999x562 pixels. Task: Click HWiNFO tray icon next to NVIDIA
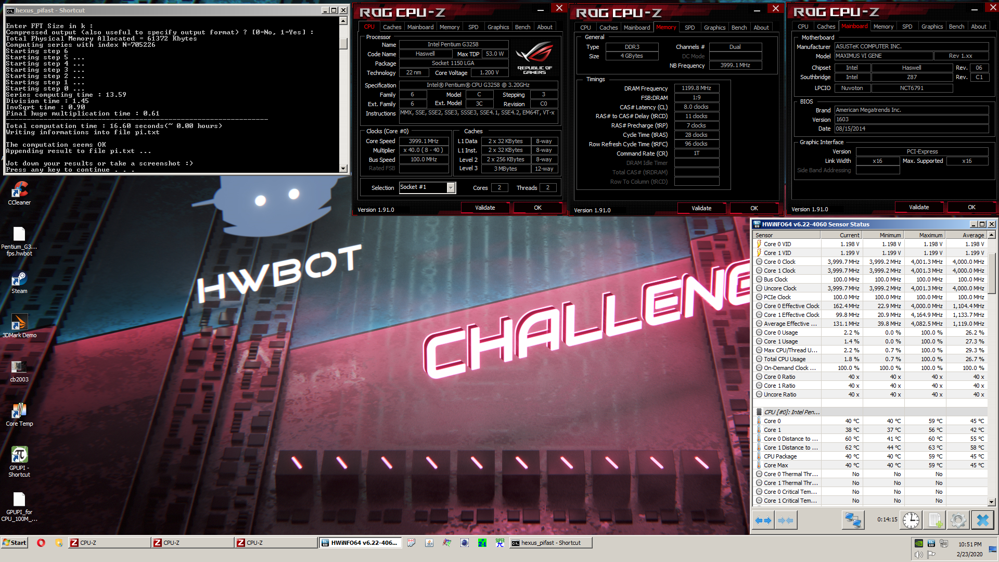(x=931, y=543)
